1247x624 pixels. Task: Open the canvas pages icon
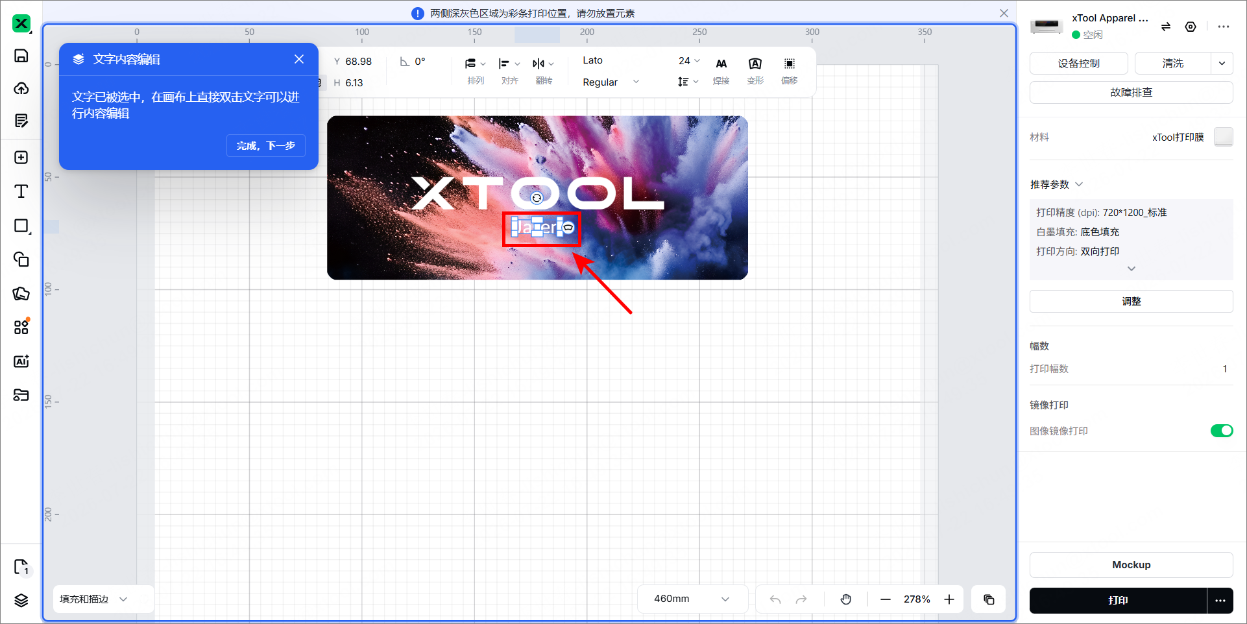coord(21,568)
